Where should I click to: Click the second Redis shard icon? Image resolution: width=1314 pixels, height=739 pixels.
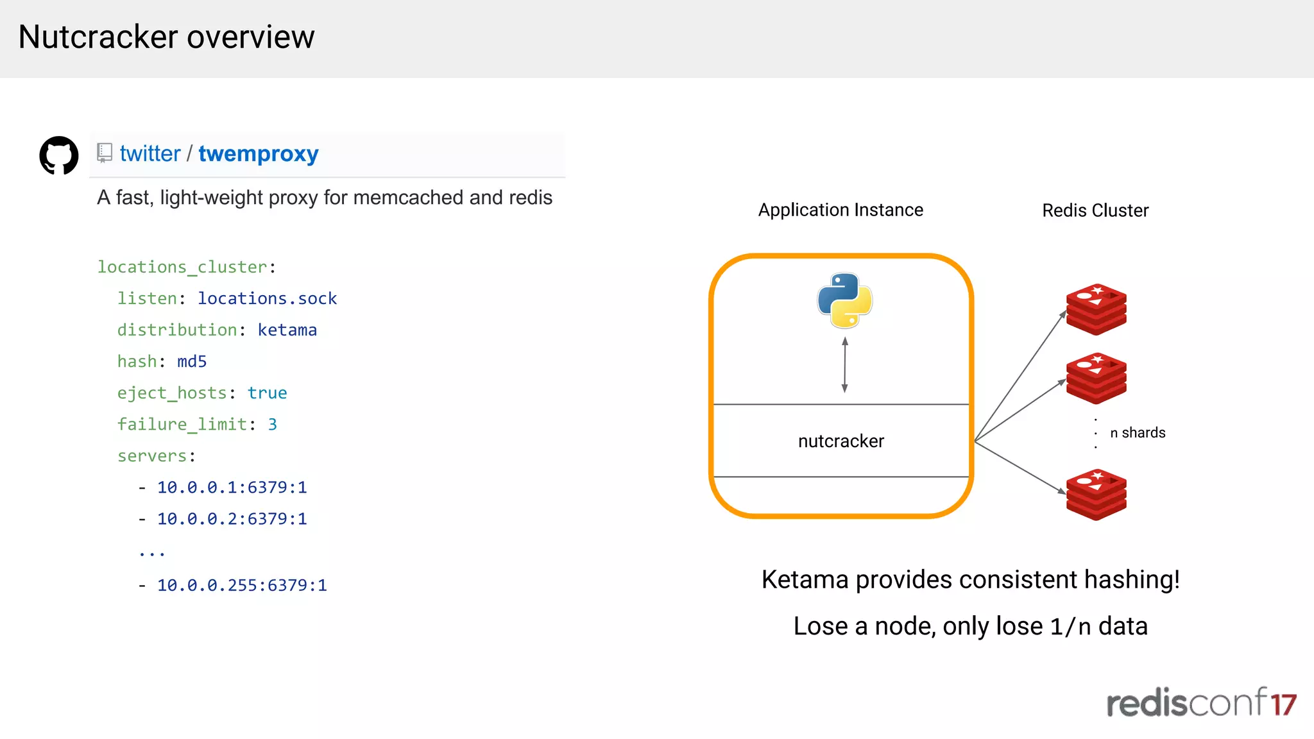(x=1096, y=378)
